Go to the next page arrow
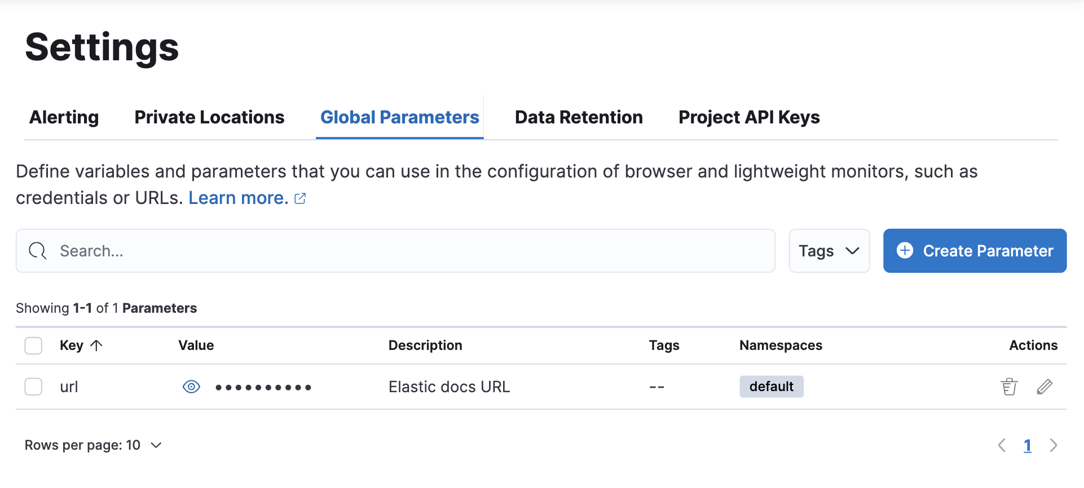Screen dimensions: 1084x488 click(1053, 445)
